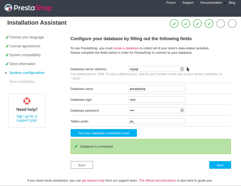Screen dimensions: 241x186
Task: Click the first completed step circle
Action: tap(174, 24)
